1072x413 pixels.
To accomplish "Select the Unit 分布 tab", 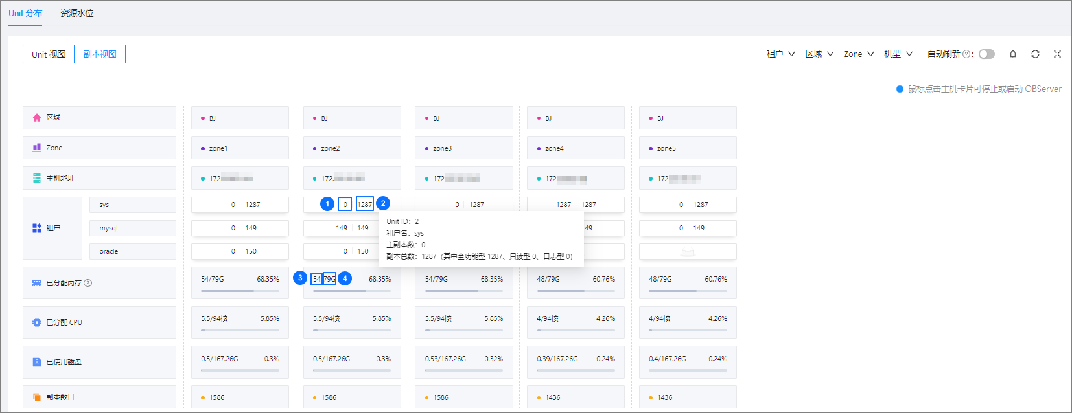I will 25,13.
